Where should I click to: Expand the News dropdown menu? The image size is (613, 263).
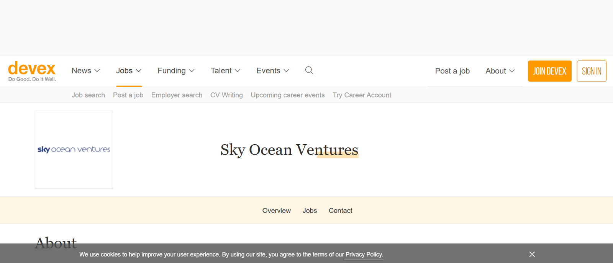tap(86, 71)
